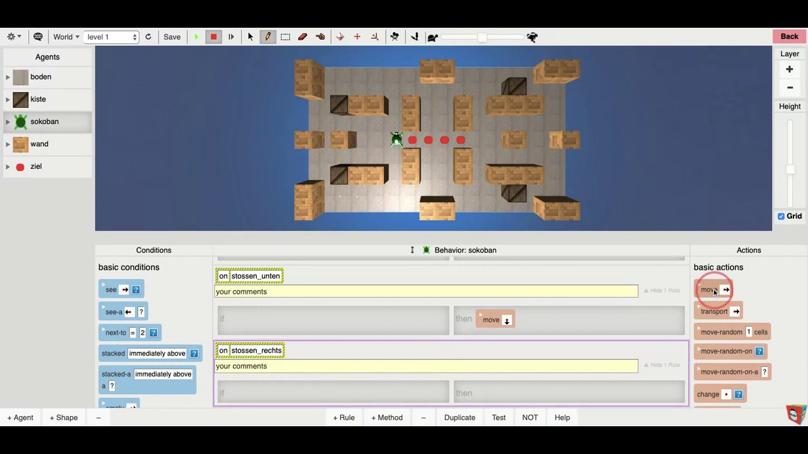Select the kiste crate shape icon
Image resolution: width=808 pixels, height=454 pixels.
[x=20, y=99]
